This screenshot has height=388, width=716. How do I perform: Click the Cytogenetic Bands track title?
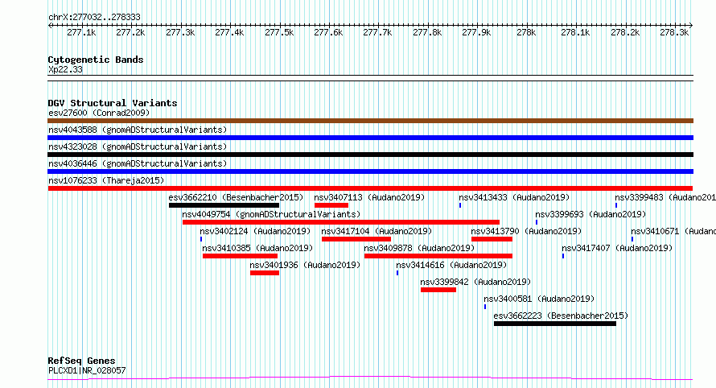96,60
